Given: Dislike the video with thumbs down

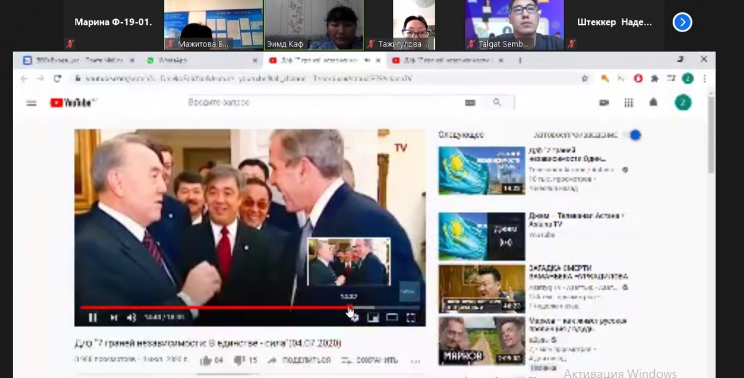Looking at the screenshot, I should pos(240,361).
